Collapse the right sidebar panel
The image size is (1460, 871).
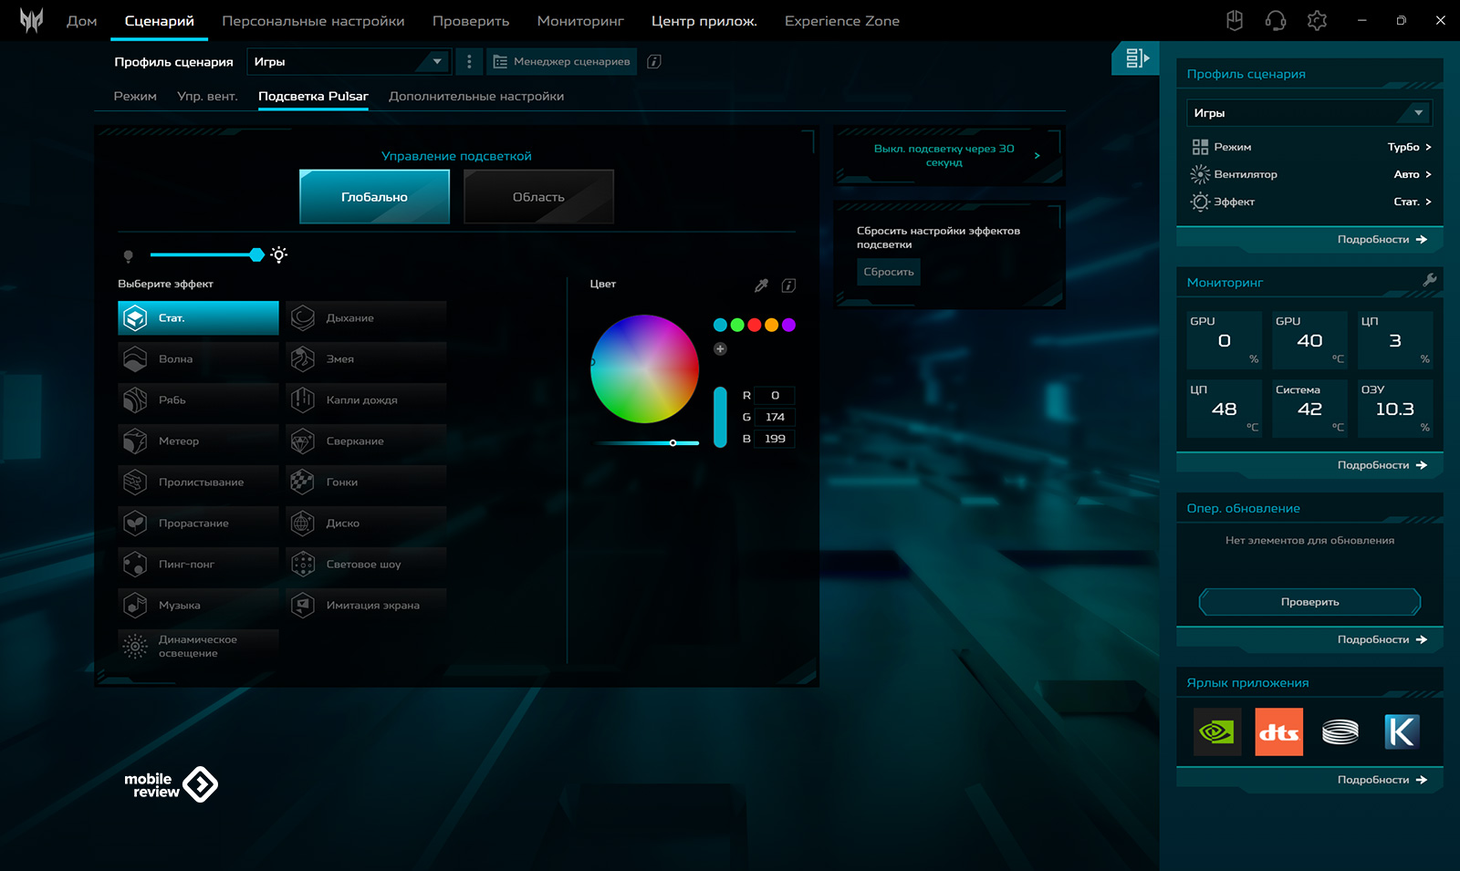[1135, 58]
